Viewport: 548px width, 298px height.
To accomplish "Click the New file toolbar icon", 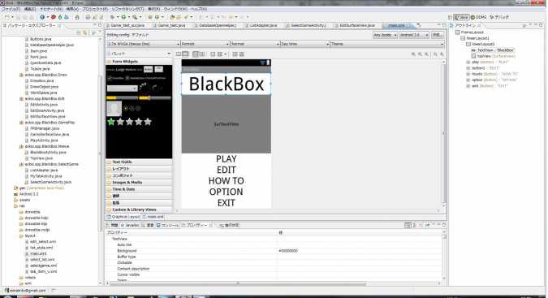I will click(6, 17).
